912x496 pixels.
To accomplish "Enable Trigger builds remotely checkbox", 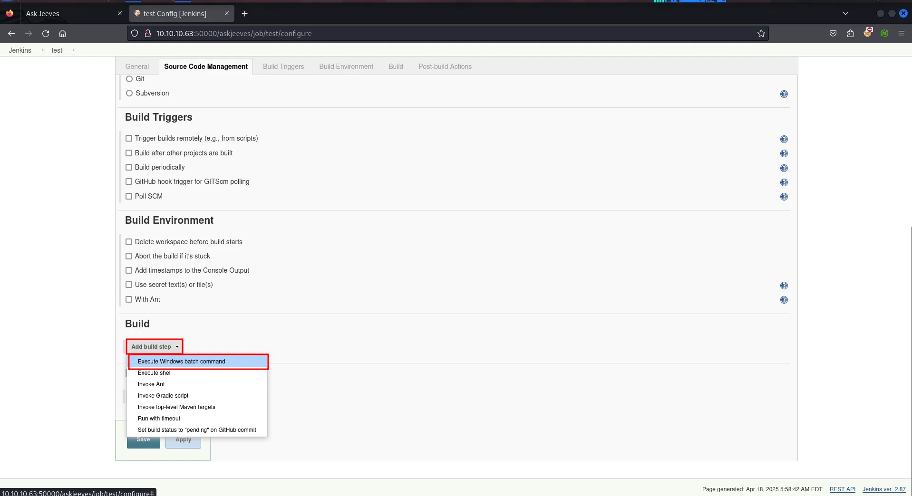I will point(129,138).
